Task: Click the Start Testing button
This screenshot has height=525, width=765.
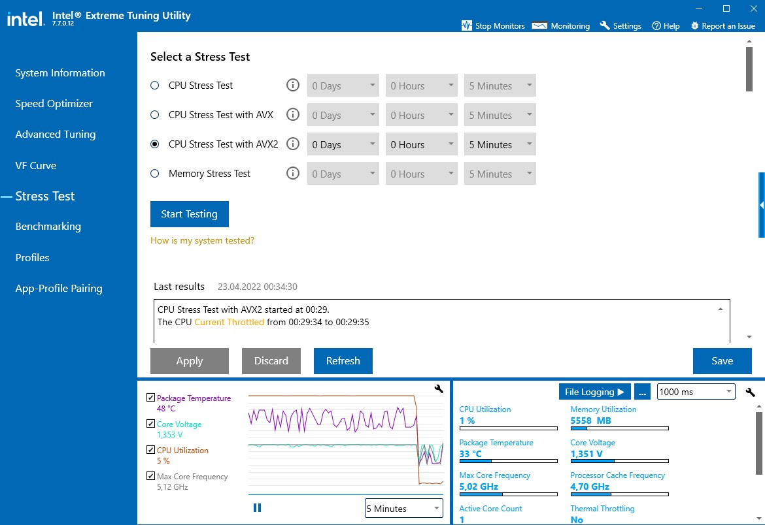Action: pos(190,214)
